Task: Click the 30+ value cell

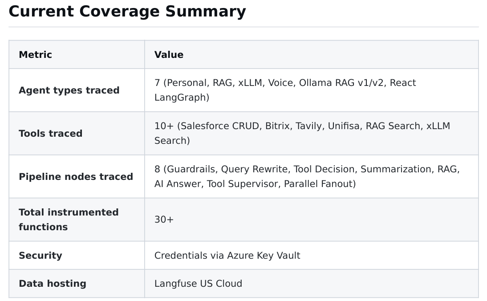Action: 164,220
